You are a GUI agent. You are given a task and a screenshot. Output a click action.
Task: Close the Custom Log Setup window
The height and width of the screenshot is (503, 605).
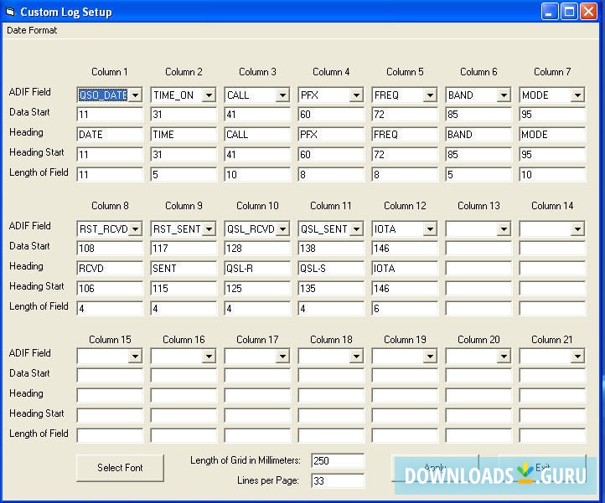(x=589, y=12)
